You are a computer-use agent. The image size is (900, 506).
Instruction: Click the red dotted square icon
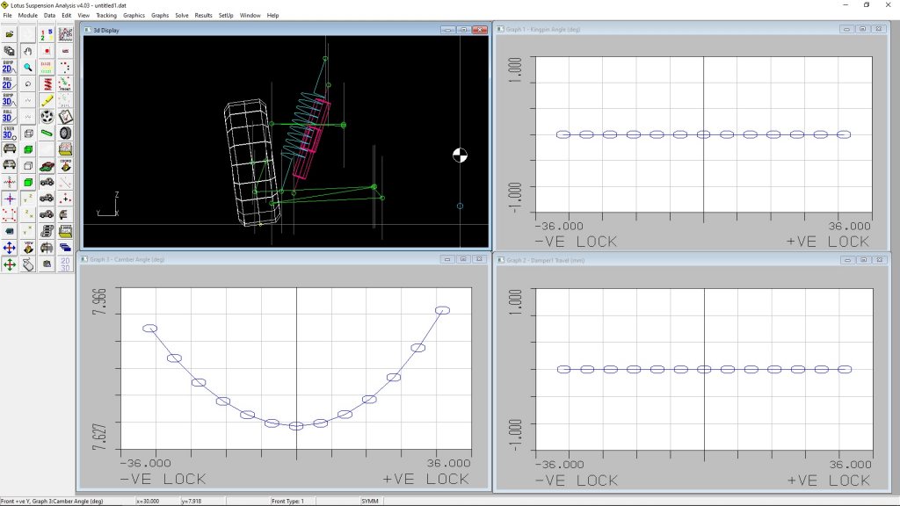tap(9, 214)
